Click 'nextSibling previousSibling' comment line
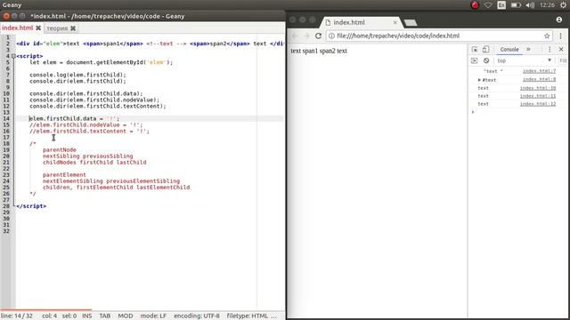This screenshot has width=570, height=320. click(88, 156)
